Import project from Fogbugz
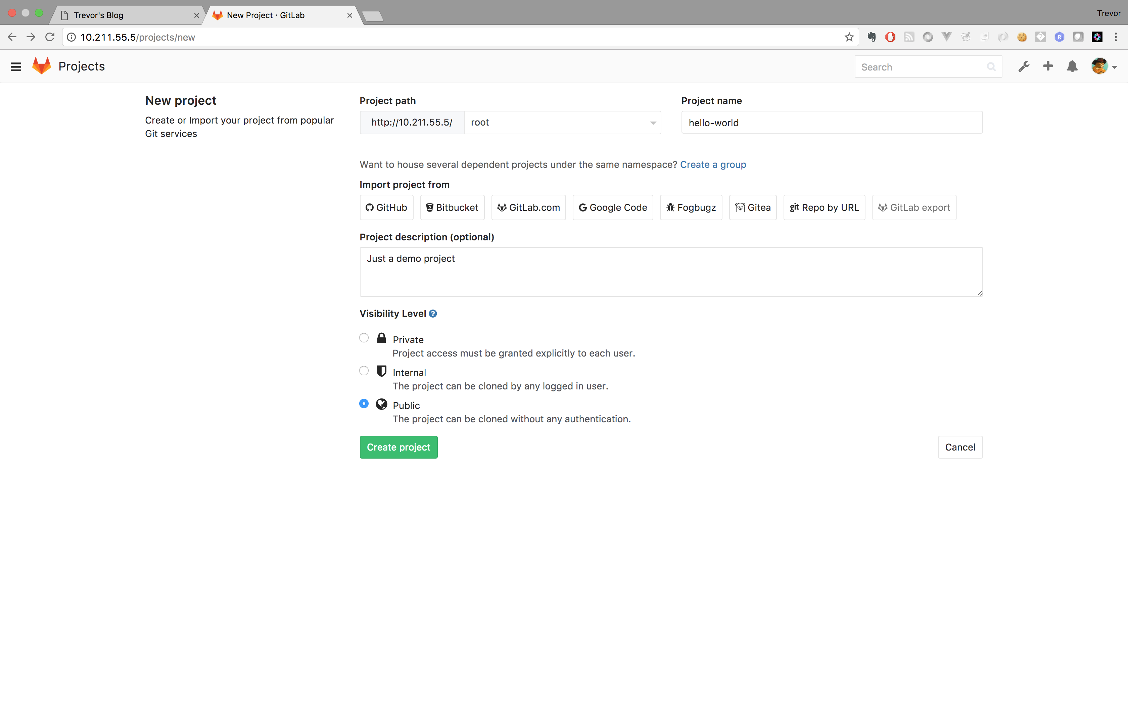 click(691, 207)
